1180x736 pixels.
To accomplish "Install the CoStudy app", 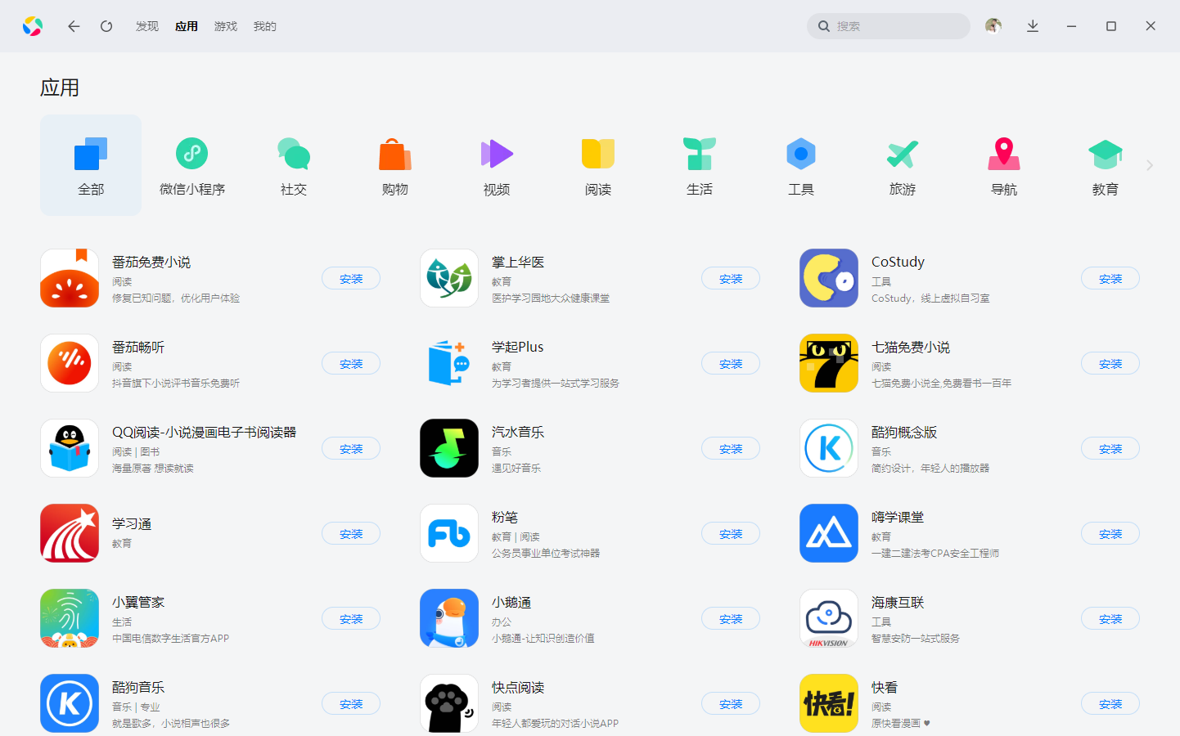I will 1110,279.
